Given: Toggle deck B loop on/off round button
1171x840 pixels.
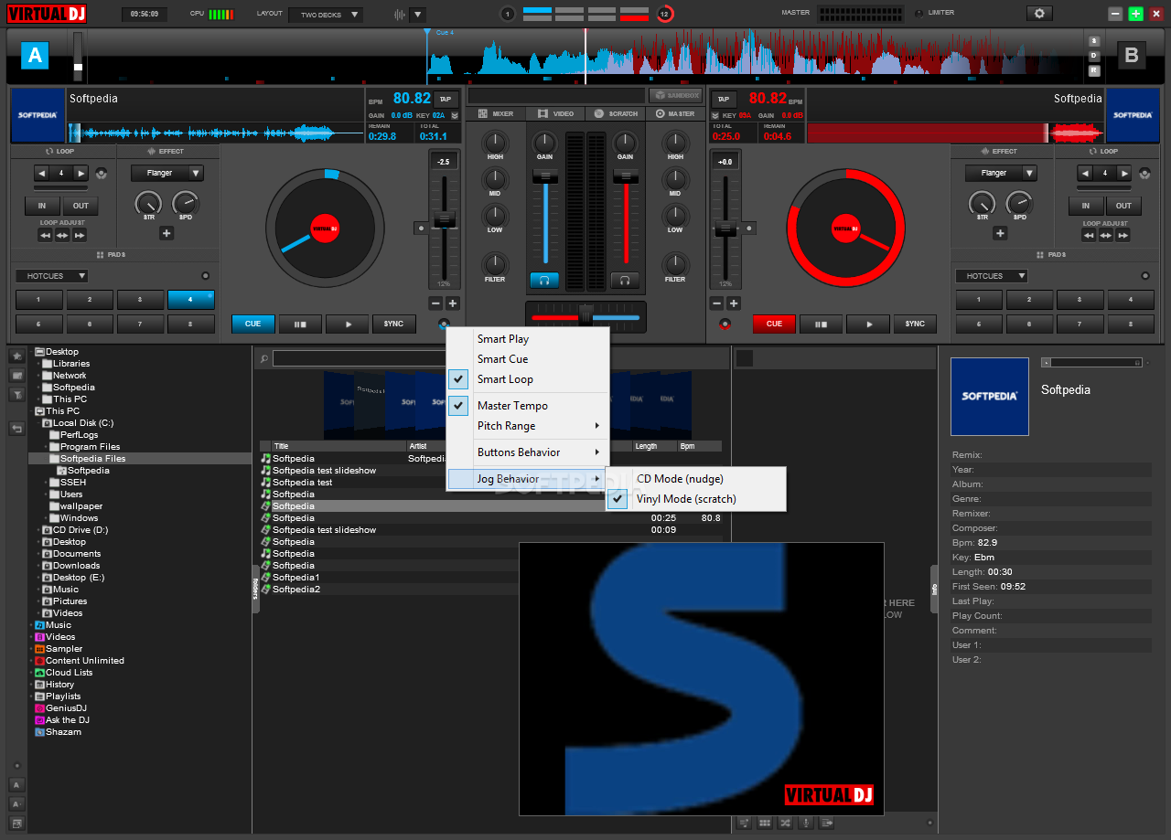Looking at the screenshot, I should [1144, 173].
